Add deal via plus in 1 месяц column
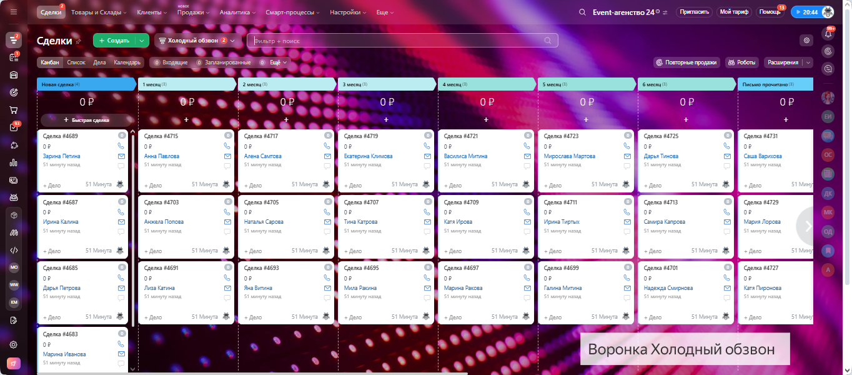Image resolution: width=852 pixels, height=375 pixels. tap(186, 119)
